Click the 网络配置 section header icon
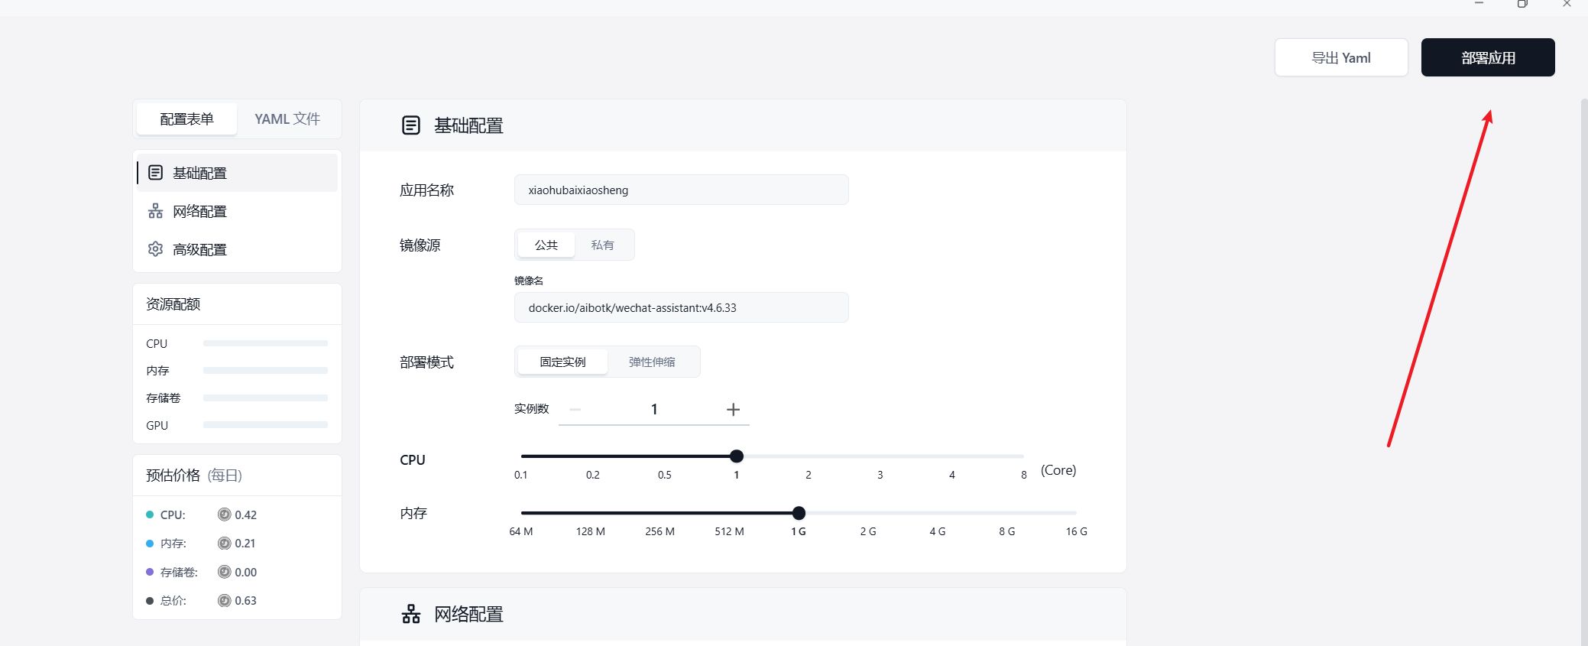This screenshot has width=1588, height=646. point(411,614)
